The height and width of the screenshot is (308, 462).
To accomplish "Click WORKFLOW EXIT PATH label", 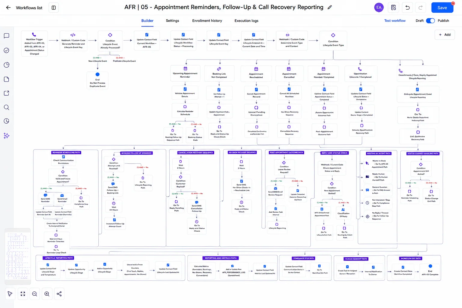I will tap(411, 258).
